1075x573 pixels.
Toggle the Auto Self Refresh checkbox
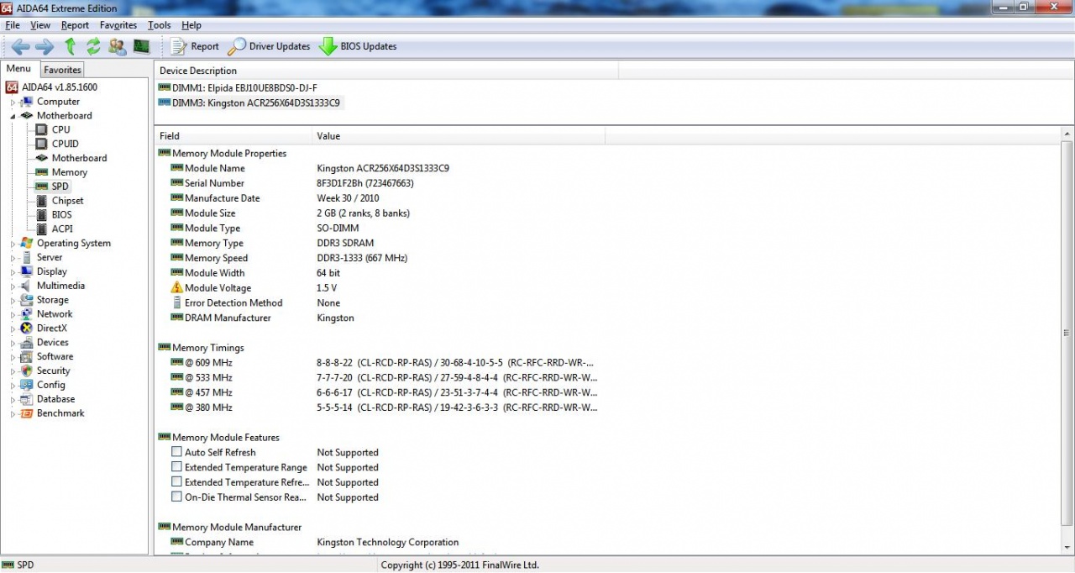coord(176,452)
